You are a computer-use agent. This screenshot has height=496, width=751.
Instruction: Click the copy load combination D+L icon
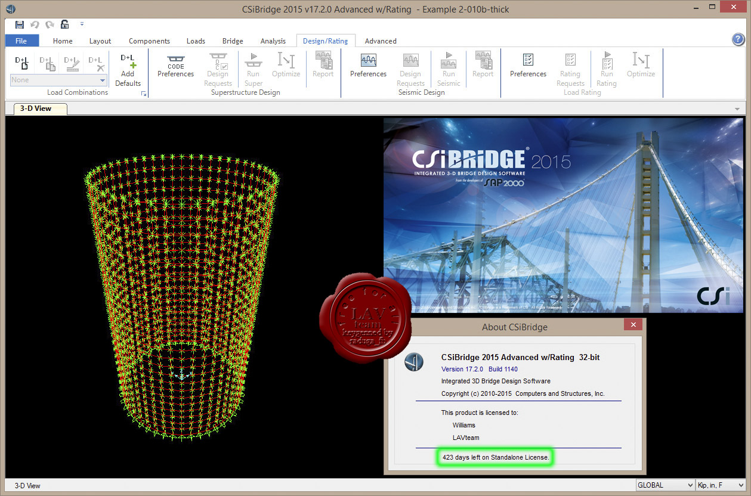(47, 63)
